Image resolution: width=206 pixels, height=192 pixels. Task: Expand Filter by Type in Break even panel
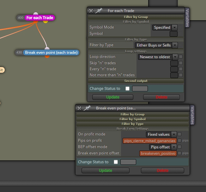[132, 124]
